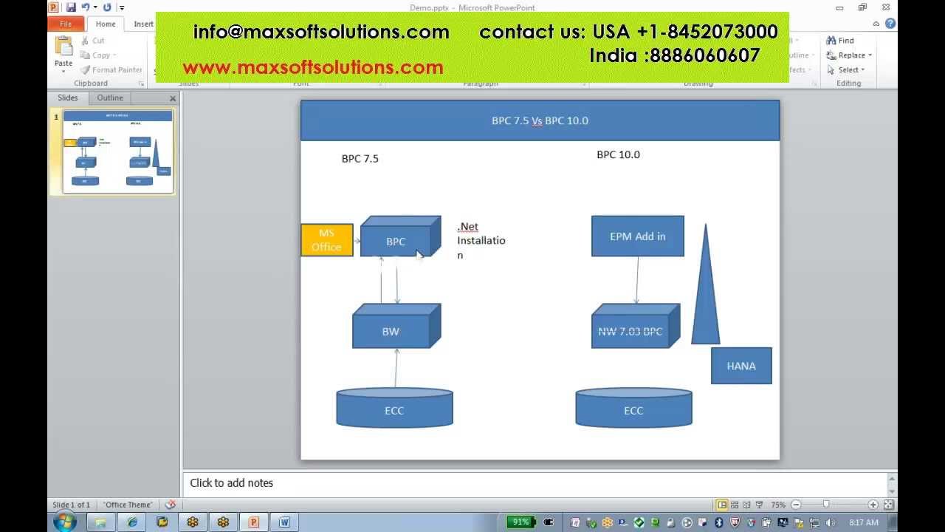Click the 8:17 AM clock
This screenshot has height=532, width=945.
pos(864,522)
